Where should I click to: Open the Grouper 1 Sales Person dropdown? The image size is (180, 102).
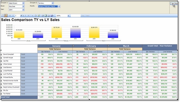click(x=23, y=3)
